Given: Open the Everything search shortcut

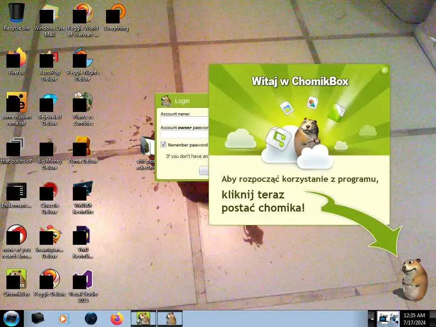Looking at the screenshot, I should tap(116, 17).
